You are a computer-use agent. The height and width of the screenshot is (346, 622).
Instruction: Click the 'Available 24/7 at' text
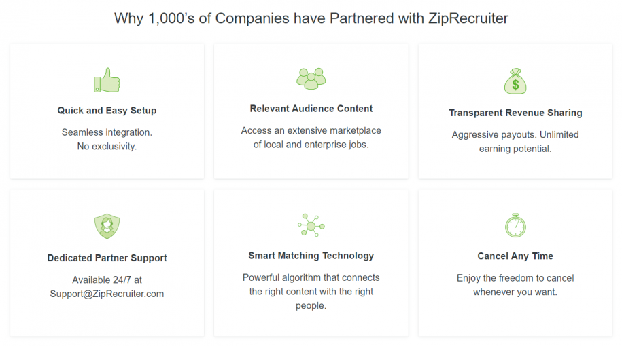tap(107, 280)
